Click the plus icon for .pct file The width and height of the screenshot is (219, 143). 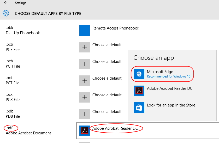pos(85,81)
